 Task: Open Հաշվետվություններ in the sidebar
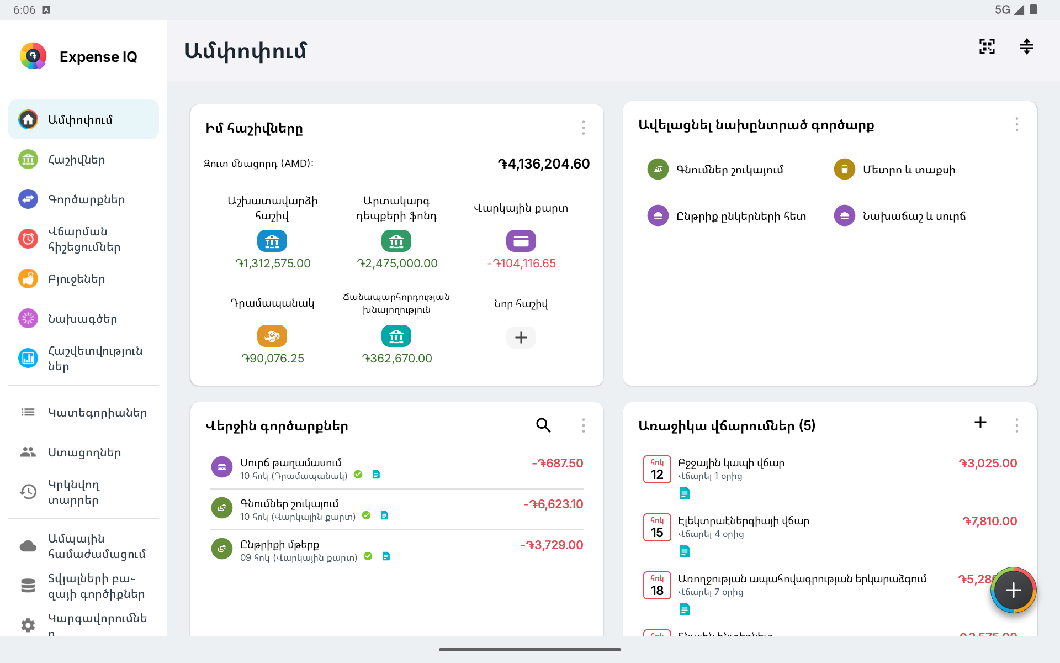tap(83, 358)
